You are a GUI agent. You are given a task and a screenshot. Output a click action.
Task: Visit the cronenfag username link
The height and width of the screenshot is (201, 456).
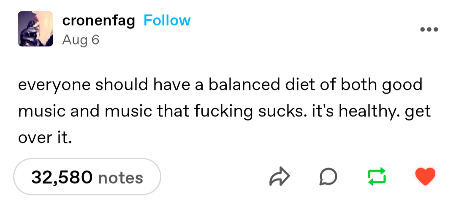click(98, 20)
